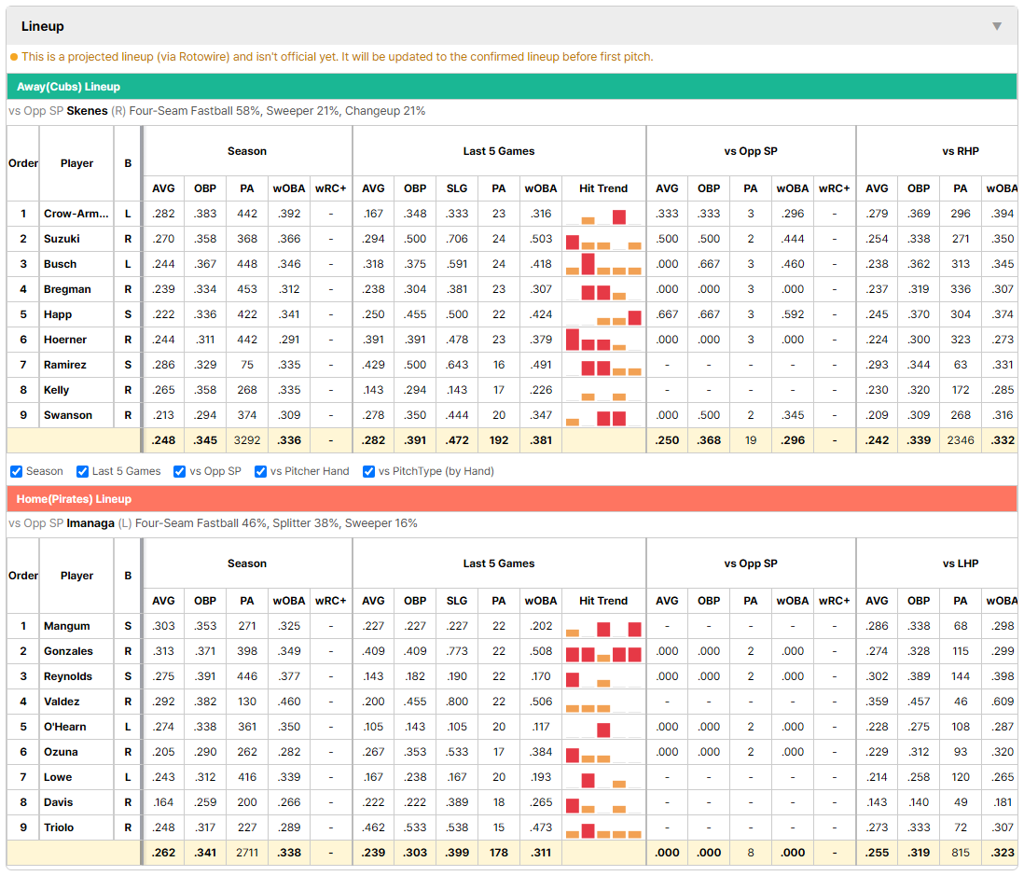
Task: Open the Crow-Arm... player name
Action: [x=76, y=214]
